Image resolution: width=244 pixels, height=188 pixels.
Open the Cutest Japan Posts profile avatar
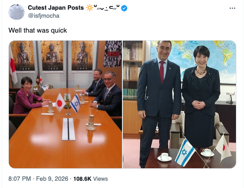point(17,12)
